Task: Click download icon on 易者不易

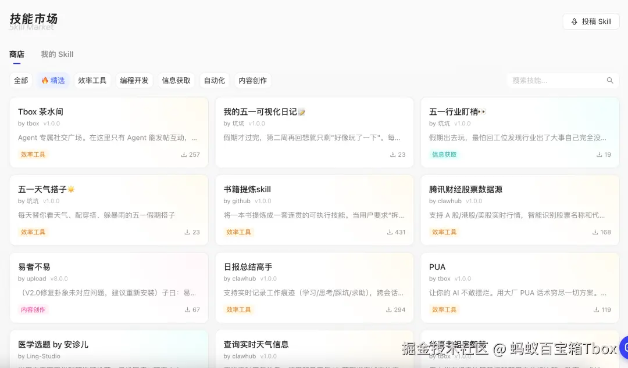Action: click(x=187, y=309)
